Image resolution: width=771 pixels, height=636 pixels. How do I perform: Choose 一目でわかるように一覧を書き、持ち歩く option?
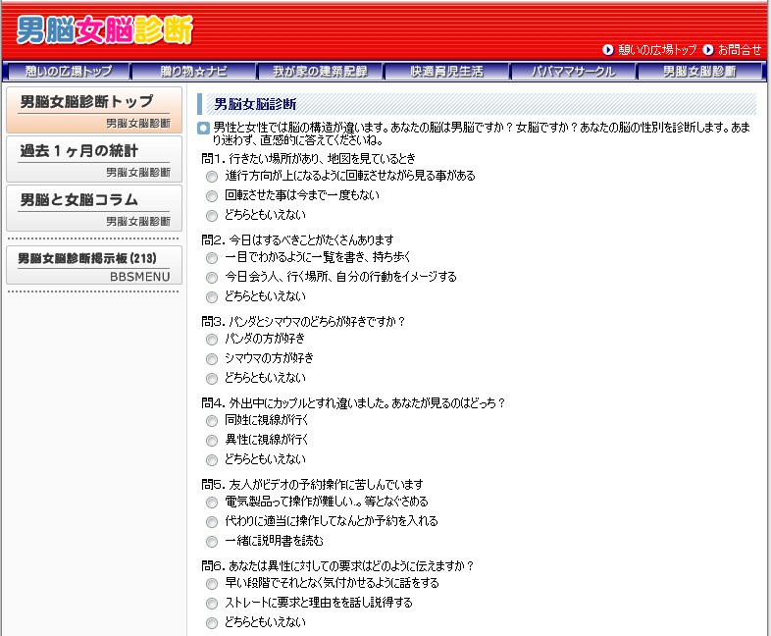pyautogui.click(x=212, y=257)
